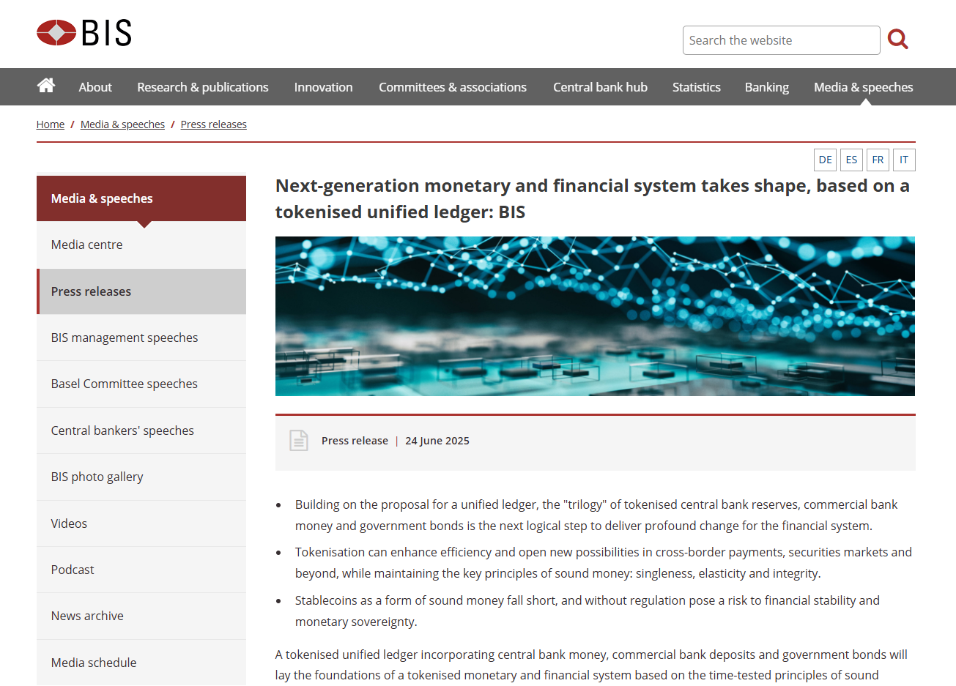
Task: Click the search input field
Action: (x=781, y=40)
